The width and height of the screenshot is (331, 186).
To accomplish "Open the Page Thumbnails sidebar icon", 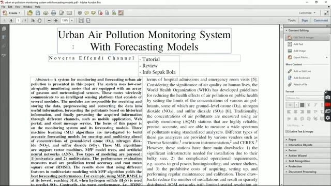I will 4,29.
